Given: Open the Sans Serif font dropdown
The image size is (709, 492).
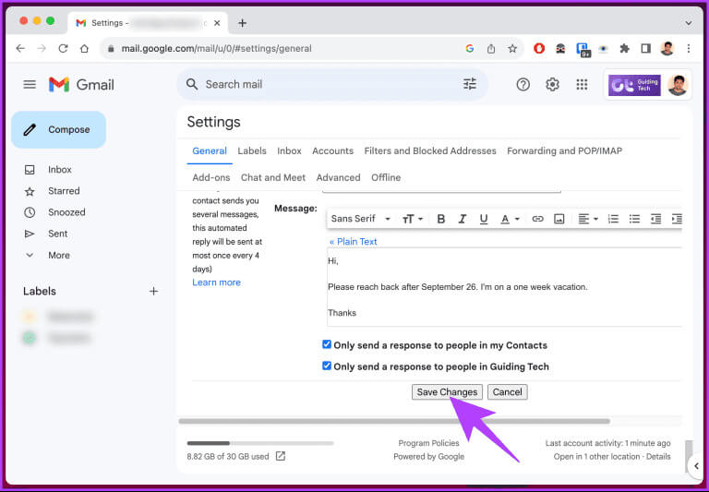Looking at the screenshot, I should coord(360,219).
